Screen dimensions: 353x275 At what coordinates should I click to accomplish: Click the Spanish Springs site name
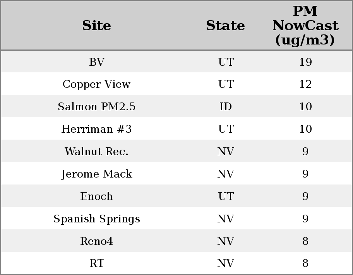tap(97, 219)
